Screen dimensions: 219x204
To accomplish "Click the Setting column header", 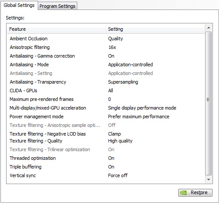I will pos(155,29).
